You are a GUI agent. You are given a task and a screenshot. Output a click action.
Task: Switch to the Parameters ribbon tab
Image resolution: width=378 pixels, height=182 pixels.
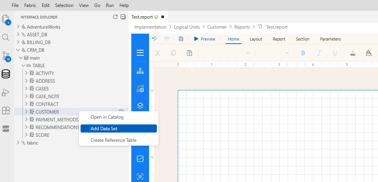point(330,39)
